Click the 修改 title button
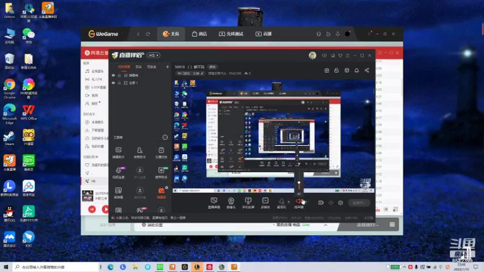The image size is (484, 272). (213, 67)
